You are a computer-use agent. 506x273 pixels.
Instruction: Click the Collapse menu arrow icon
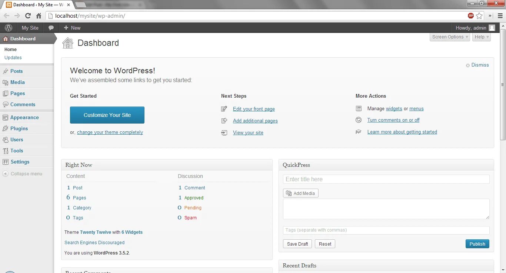click(x=5, y=173)
